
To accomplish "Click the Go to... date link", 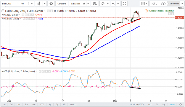I will pos(74,104).
